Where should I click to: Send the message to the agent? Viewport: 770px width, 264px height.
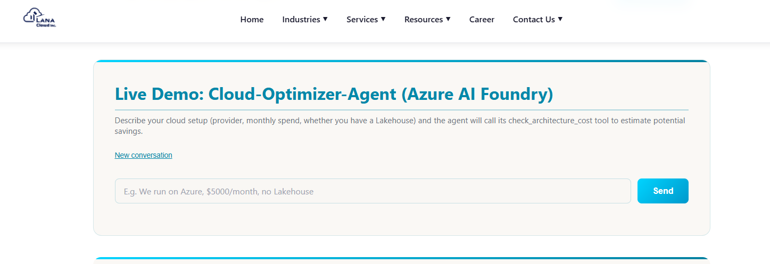tap(663, 191)
